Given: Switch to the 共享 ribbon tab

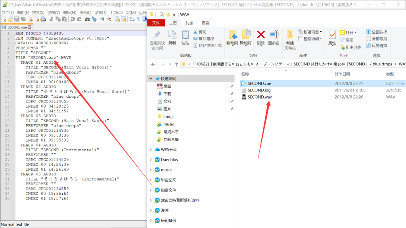Looking at the screenshot, I should click(x=189, y=23).
